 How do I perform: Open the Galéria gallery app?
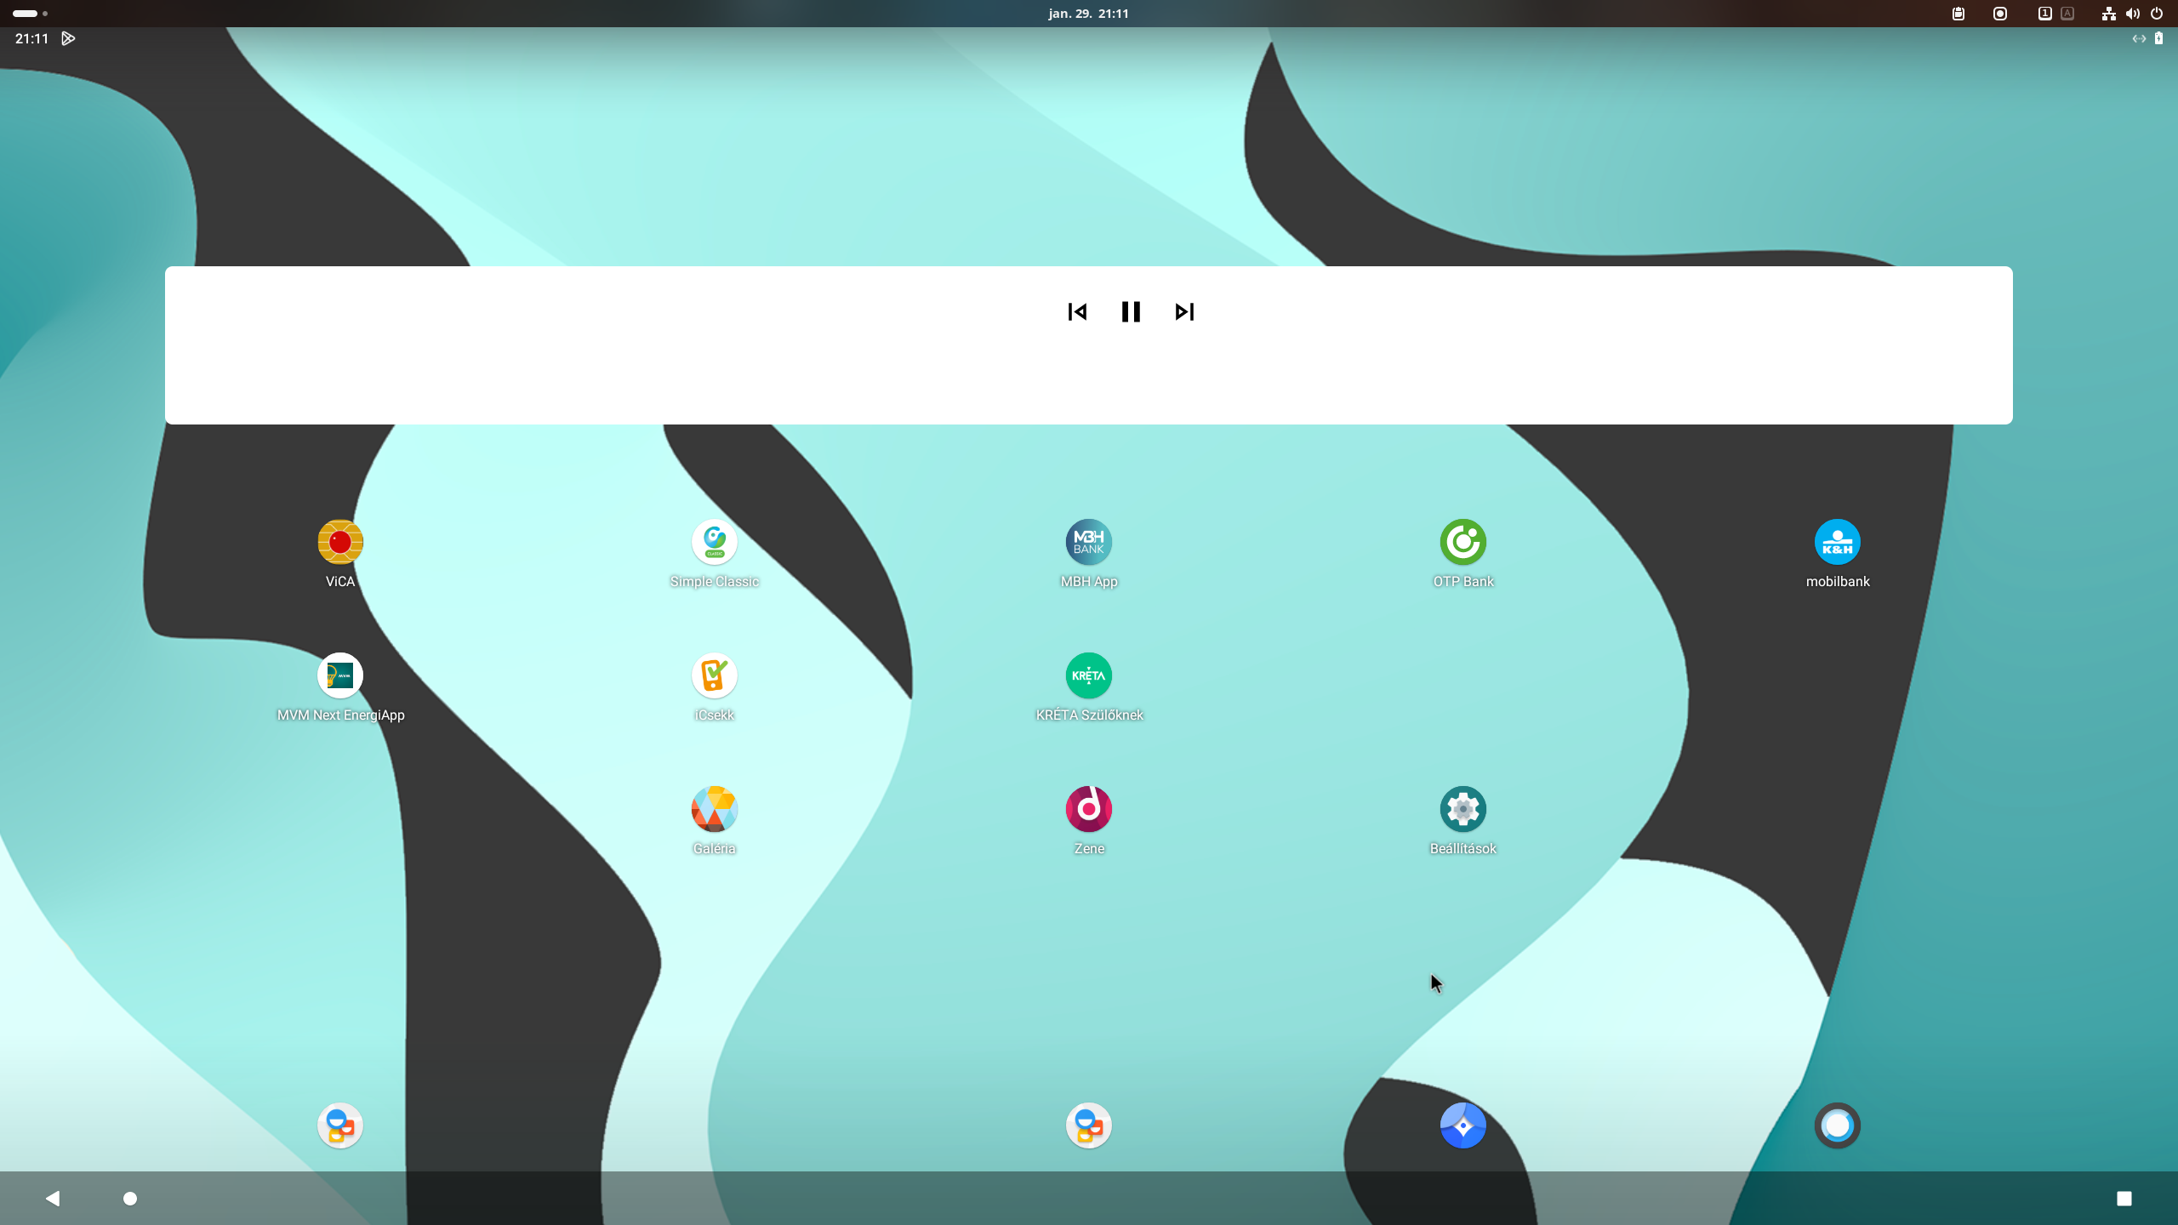click(x=714, y=809)
